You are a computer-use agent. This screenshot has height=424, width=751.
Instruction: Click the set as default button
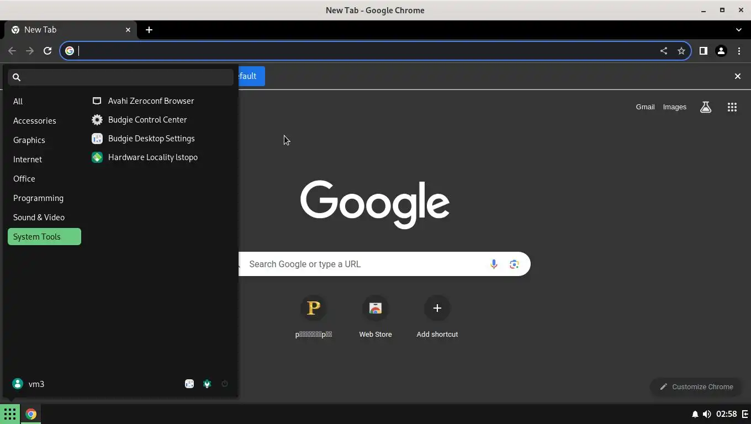tap(251, 76)
